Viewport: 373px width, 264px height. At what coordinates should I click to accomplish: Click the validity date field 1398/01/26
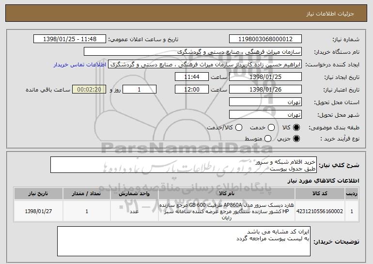click(x=265, y=90)
